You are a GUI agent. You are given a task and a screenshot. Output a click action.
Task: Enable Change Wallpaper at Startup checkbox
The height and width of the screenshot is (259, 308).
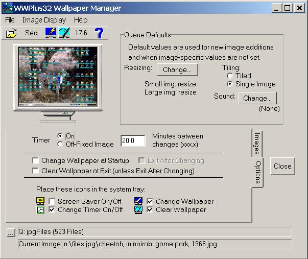[x=35, y=160]
